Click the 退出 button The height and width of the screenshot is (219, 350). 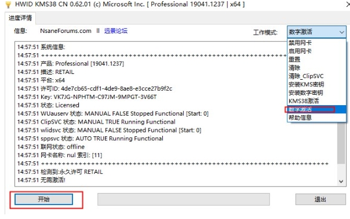[x=320, y=199]
